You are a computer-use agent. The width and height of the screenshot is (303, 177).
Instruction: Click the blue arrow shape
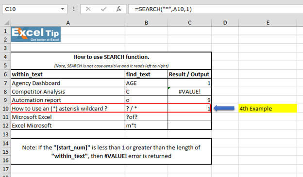click(224, 108)
